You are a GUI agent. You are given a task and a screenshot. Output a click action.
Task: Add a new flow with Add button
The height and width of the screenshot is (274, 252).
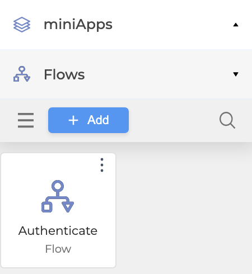click(x=88, y=120)
